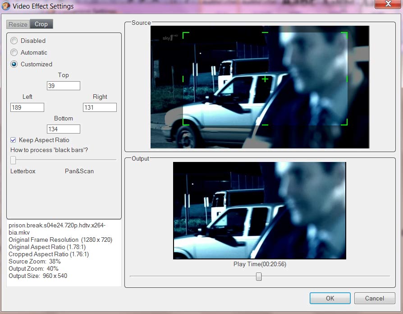Switch to the Resize tab
The width and height of the screenshot is (403, 314).
point(18,24)
